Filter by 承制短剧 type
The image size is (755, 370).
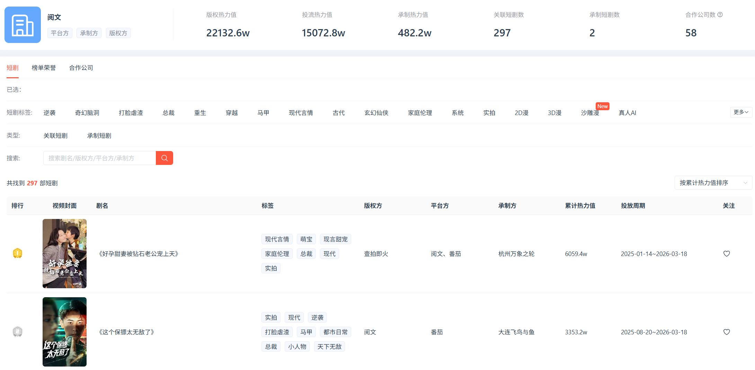tap(99, 135)
